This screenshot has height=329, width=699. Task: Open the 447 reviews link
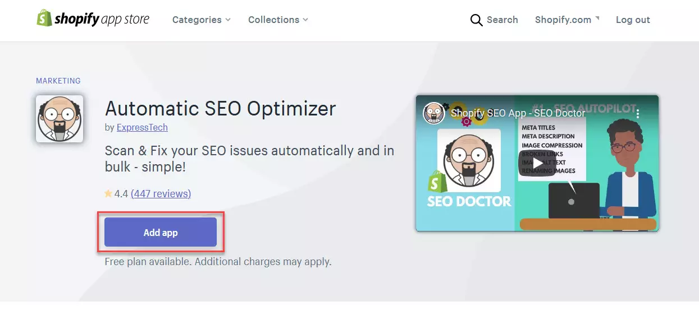[x=161, y=194]
